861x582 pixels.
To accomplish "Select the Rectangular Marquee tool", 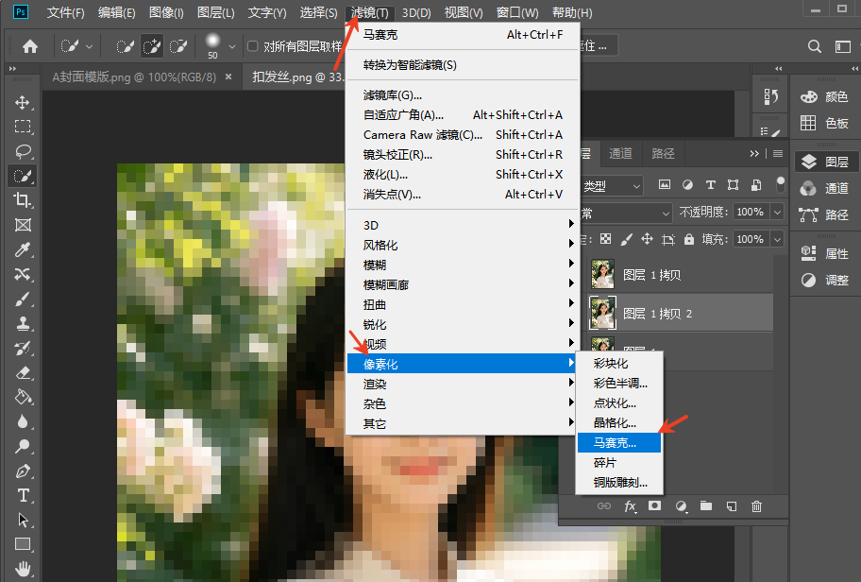I will (x=23, y=127).
